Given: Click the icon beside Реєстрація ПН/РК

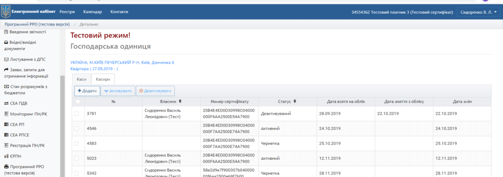Looking at the screenshot, I should tap(6, 145).
